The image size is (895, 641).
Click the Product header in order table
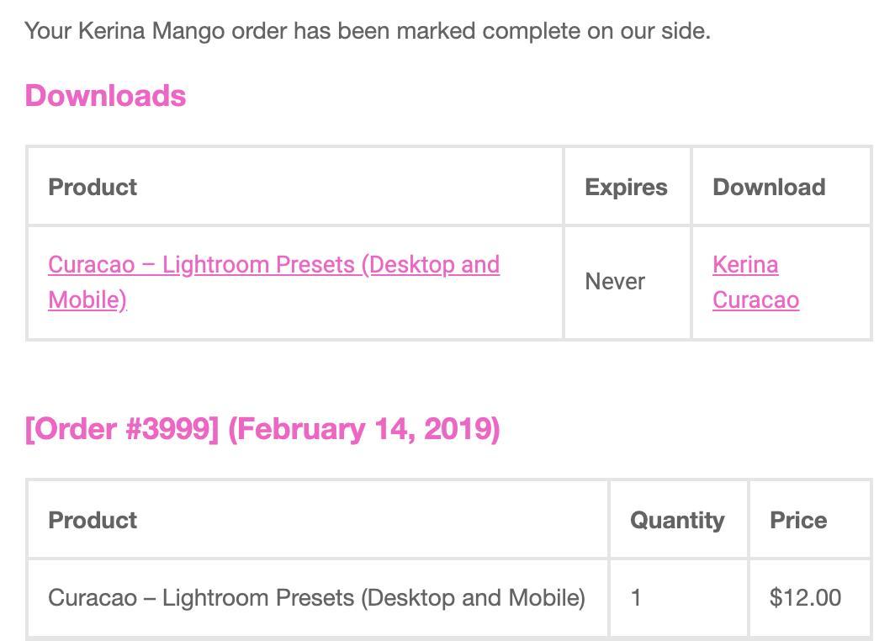[x=93, y=520]
